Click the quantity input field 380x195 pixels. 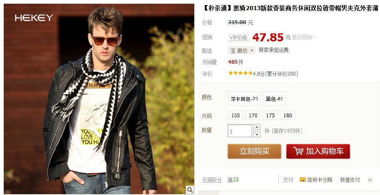point(240,131)
